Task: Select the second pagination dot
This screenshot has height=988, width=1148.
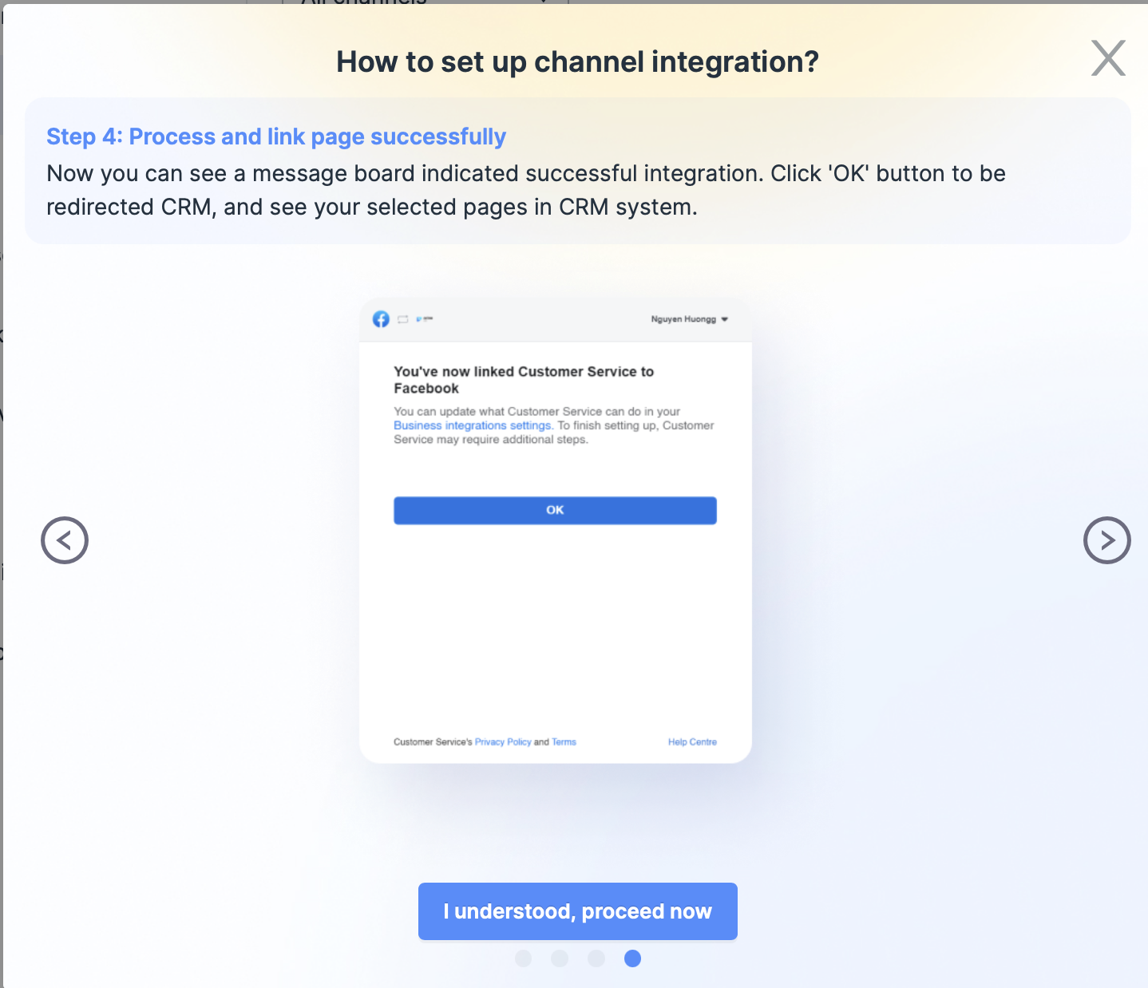Action: click(560, 958)
